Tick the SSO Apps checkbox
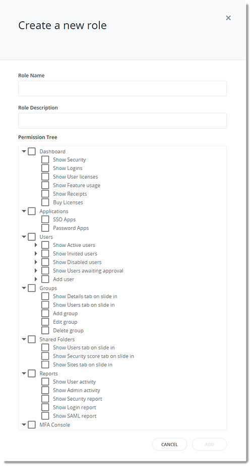Screen dimensions: 252x467 tap(45, 220)
